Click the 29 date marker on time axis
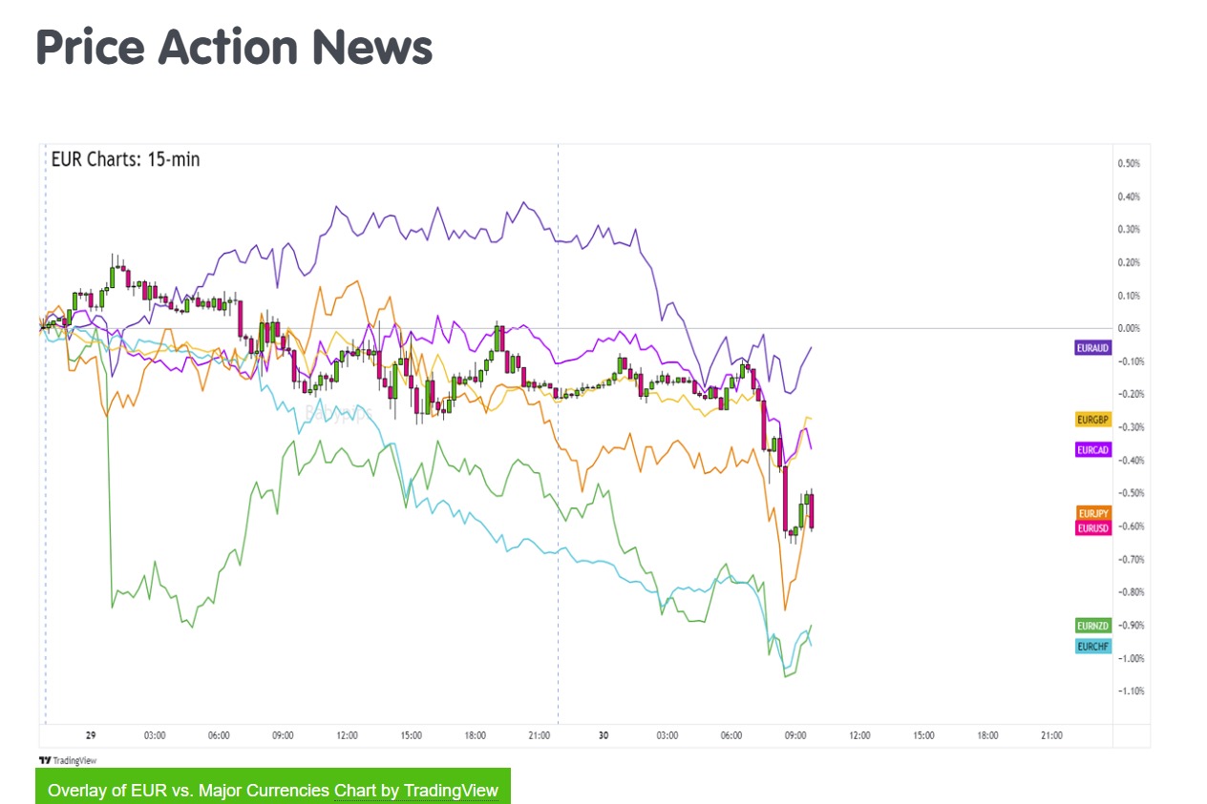Viewport: 1207px width, 804px height. [x=91, y=735]
